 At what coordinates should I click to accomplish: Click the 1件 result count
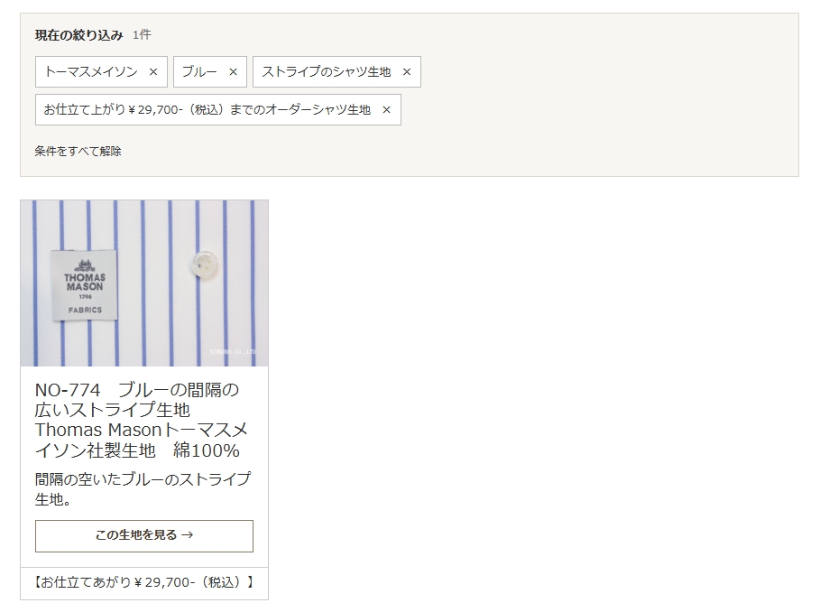(x=142, y=34)
